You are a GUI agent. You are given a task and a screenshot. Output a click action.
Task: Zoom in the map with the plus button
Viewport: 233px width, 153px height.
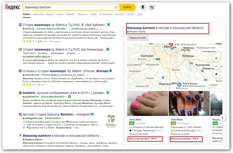point(216,58)
